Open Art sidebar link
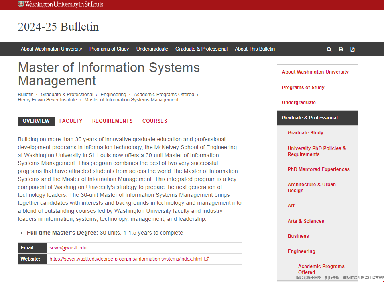The width and height of the screenshot is (384, 282). (317, 206)
